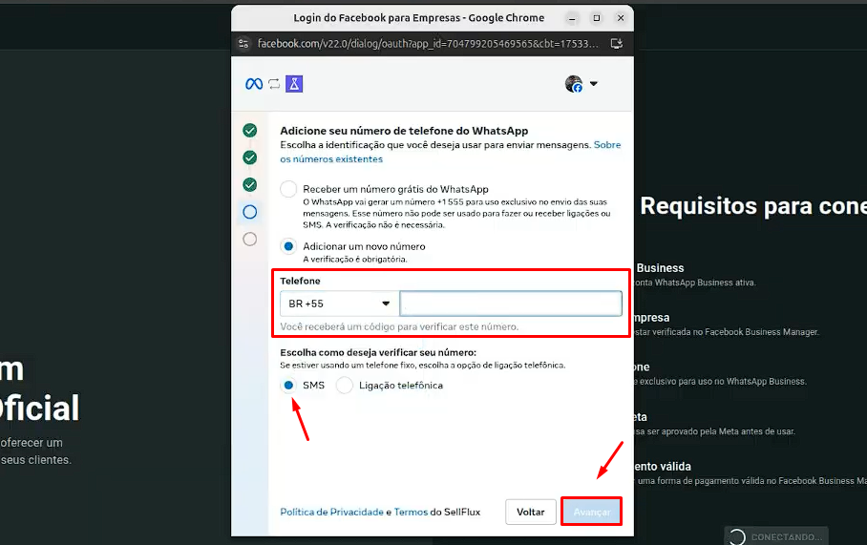Image resolution: width=867 pixels, height=545 pixels.
Task: Open the BR +55 country code dropdown
Action: [339, 304]
